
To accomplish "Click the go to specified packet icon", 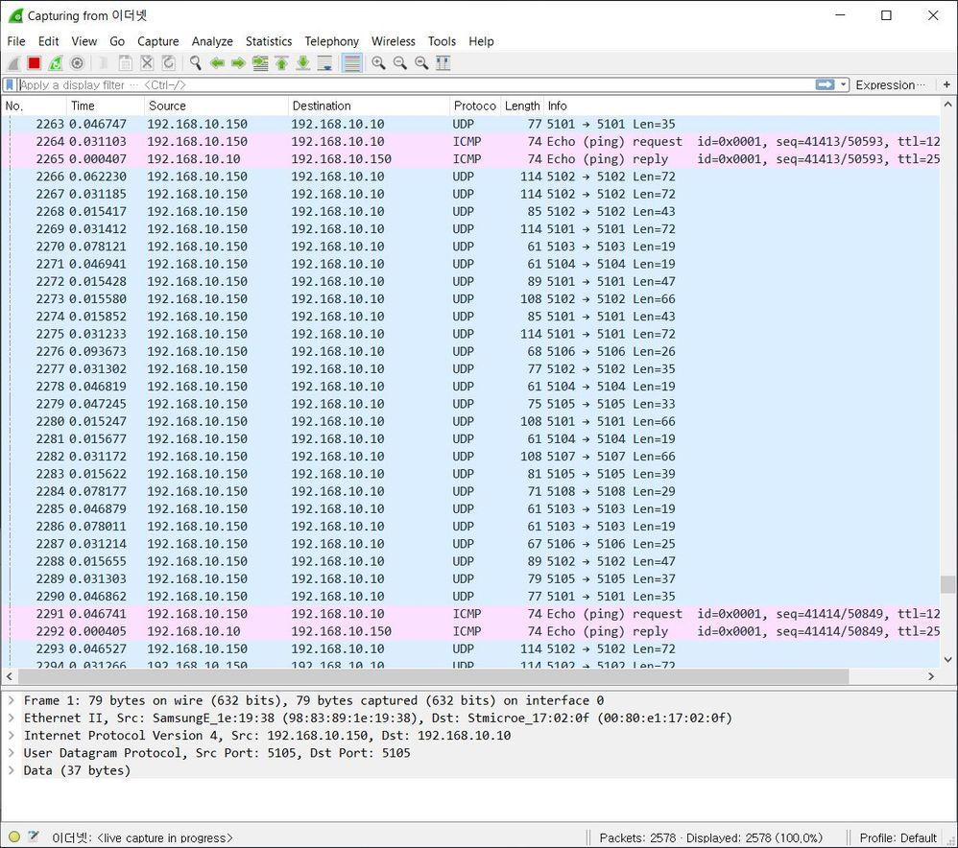I will click(260, 63).
